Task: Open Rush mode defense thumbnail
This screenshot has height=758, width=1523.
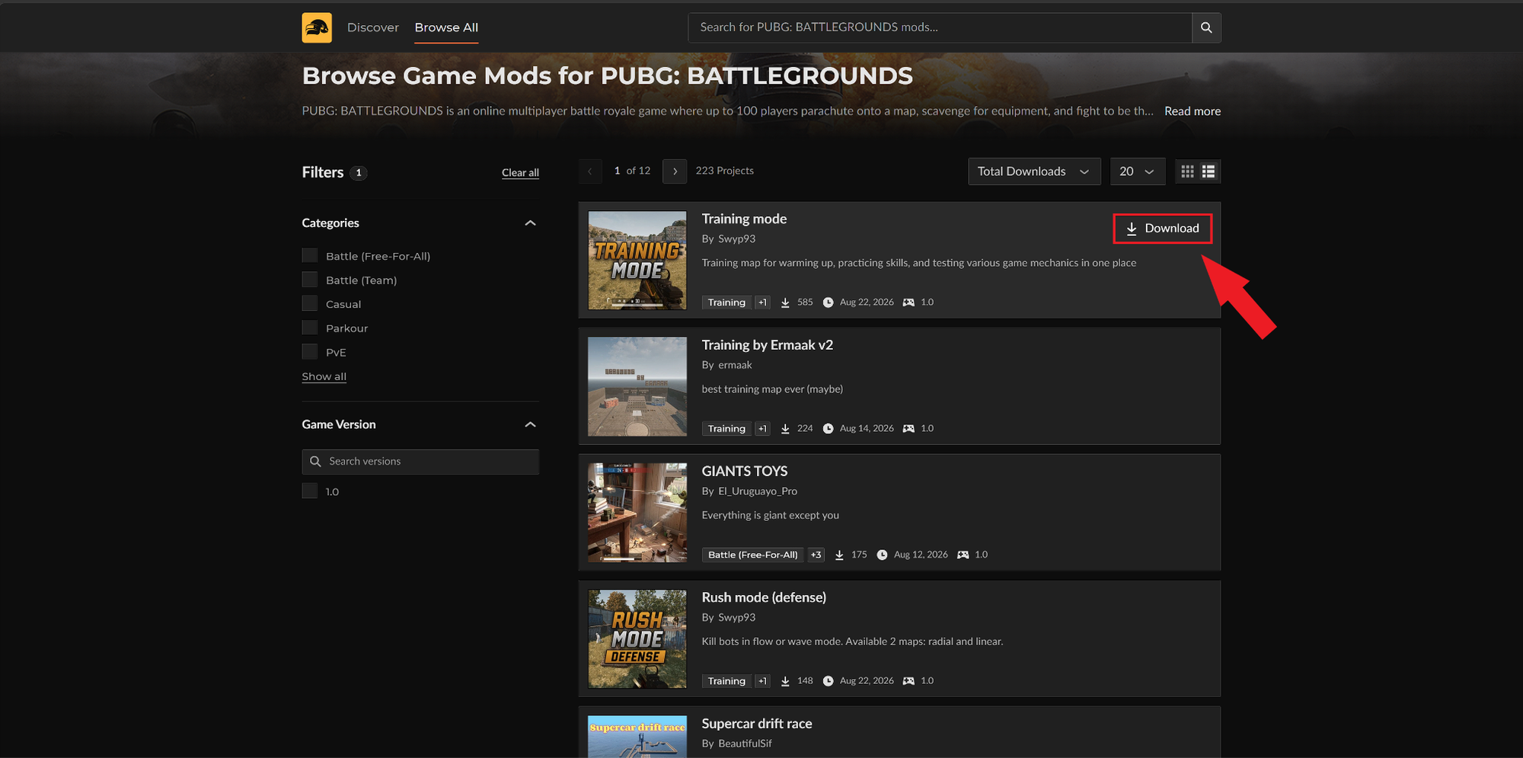Action: (x=637, y=639)
